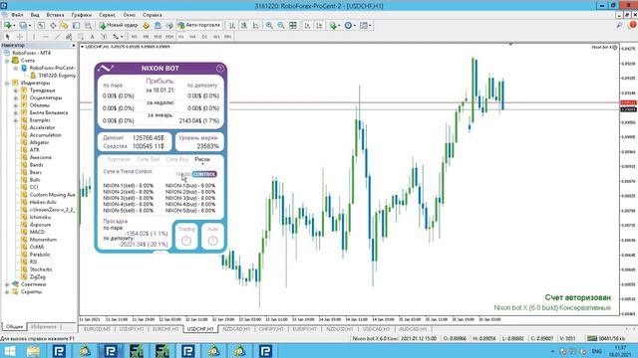
Task: Select the vertical line drawing tool
Action: tap(34, 37)
